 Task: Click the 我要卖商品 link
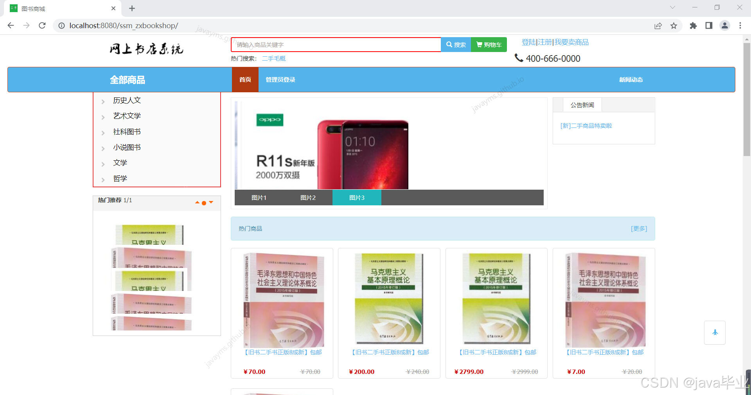[571, 42]
